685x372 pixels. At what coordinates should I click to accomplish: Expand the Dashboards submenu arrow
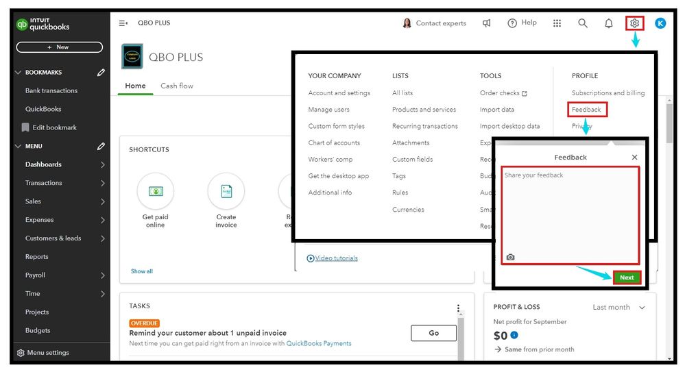pos(103,164)
